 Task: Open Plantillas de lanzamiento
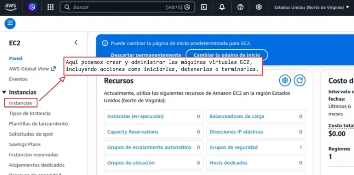tap(39, 124)
